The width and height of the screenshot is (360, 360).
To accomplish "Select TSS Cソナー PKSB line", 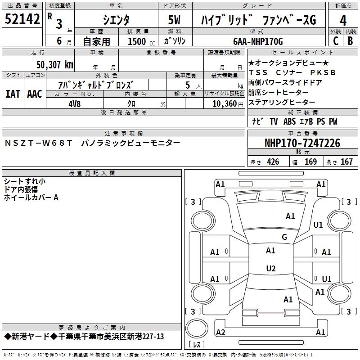I will click(292, 72).
